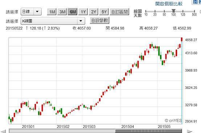Click the 201501 date label on axis
This screenshot has width=201, height=133.
pos(28,126)
